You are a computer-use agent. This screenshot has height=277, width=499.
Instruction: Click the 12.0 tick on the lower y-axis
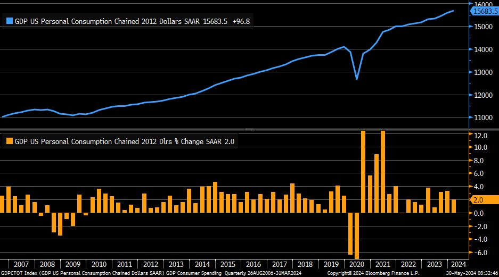[479, 136]
